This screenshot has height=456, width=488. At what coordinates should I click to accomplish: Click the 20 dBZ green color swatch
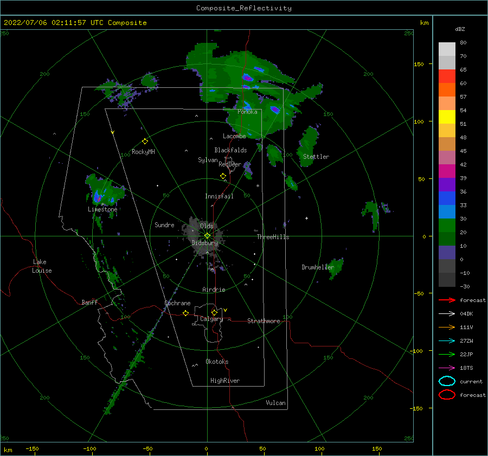pyautogui.click(x=447, y=239)
